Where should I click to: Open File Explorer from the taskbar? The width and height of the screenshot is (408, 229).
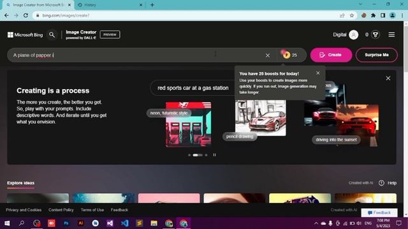[x=154, y=223]
